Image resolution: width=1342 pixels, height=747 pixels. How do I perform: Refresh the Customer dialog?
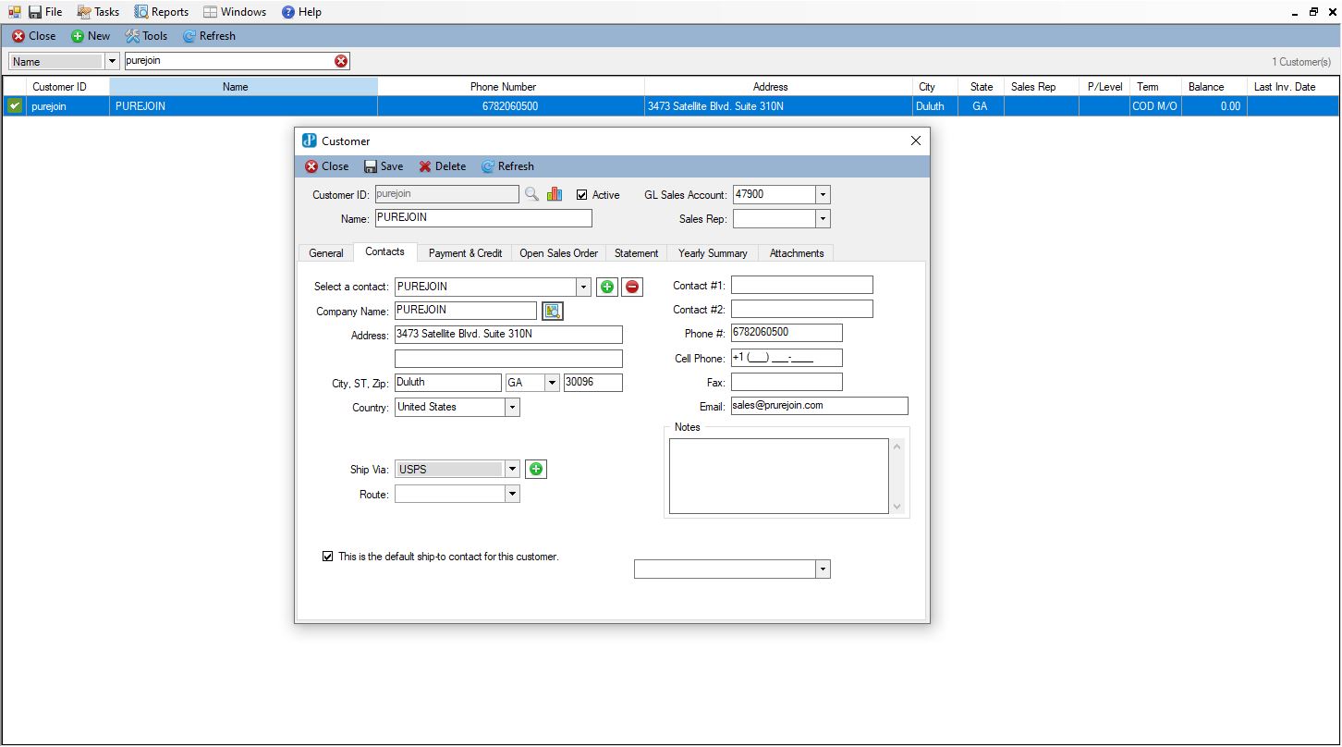point(507,166)
